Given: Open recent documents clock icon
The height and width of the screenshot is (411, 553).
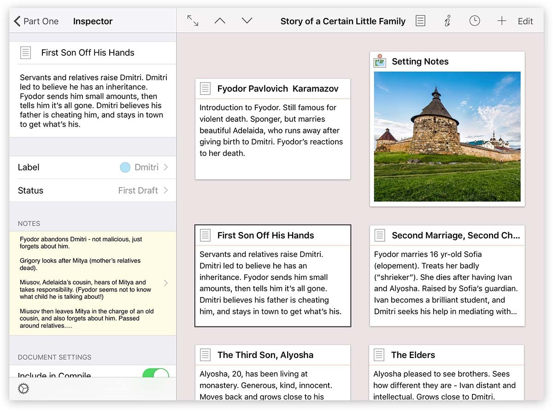Looking at the screenshot, I should click(x=474, y=21).
